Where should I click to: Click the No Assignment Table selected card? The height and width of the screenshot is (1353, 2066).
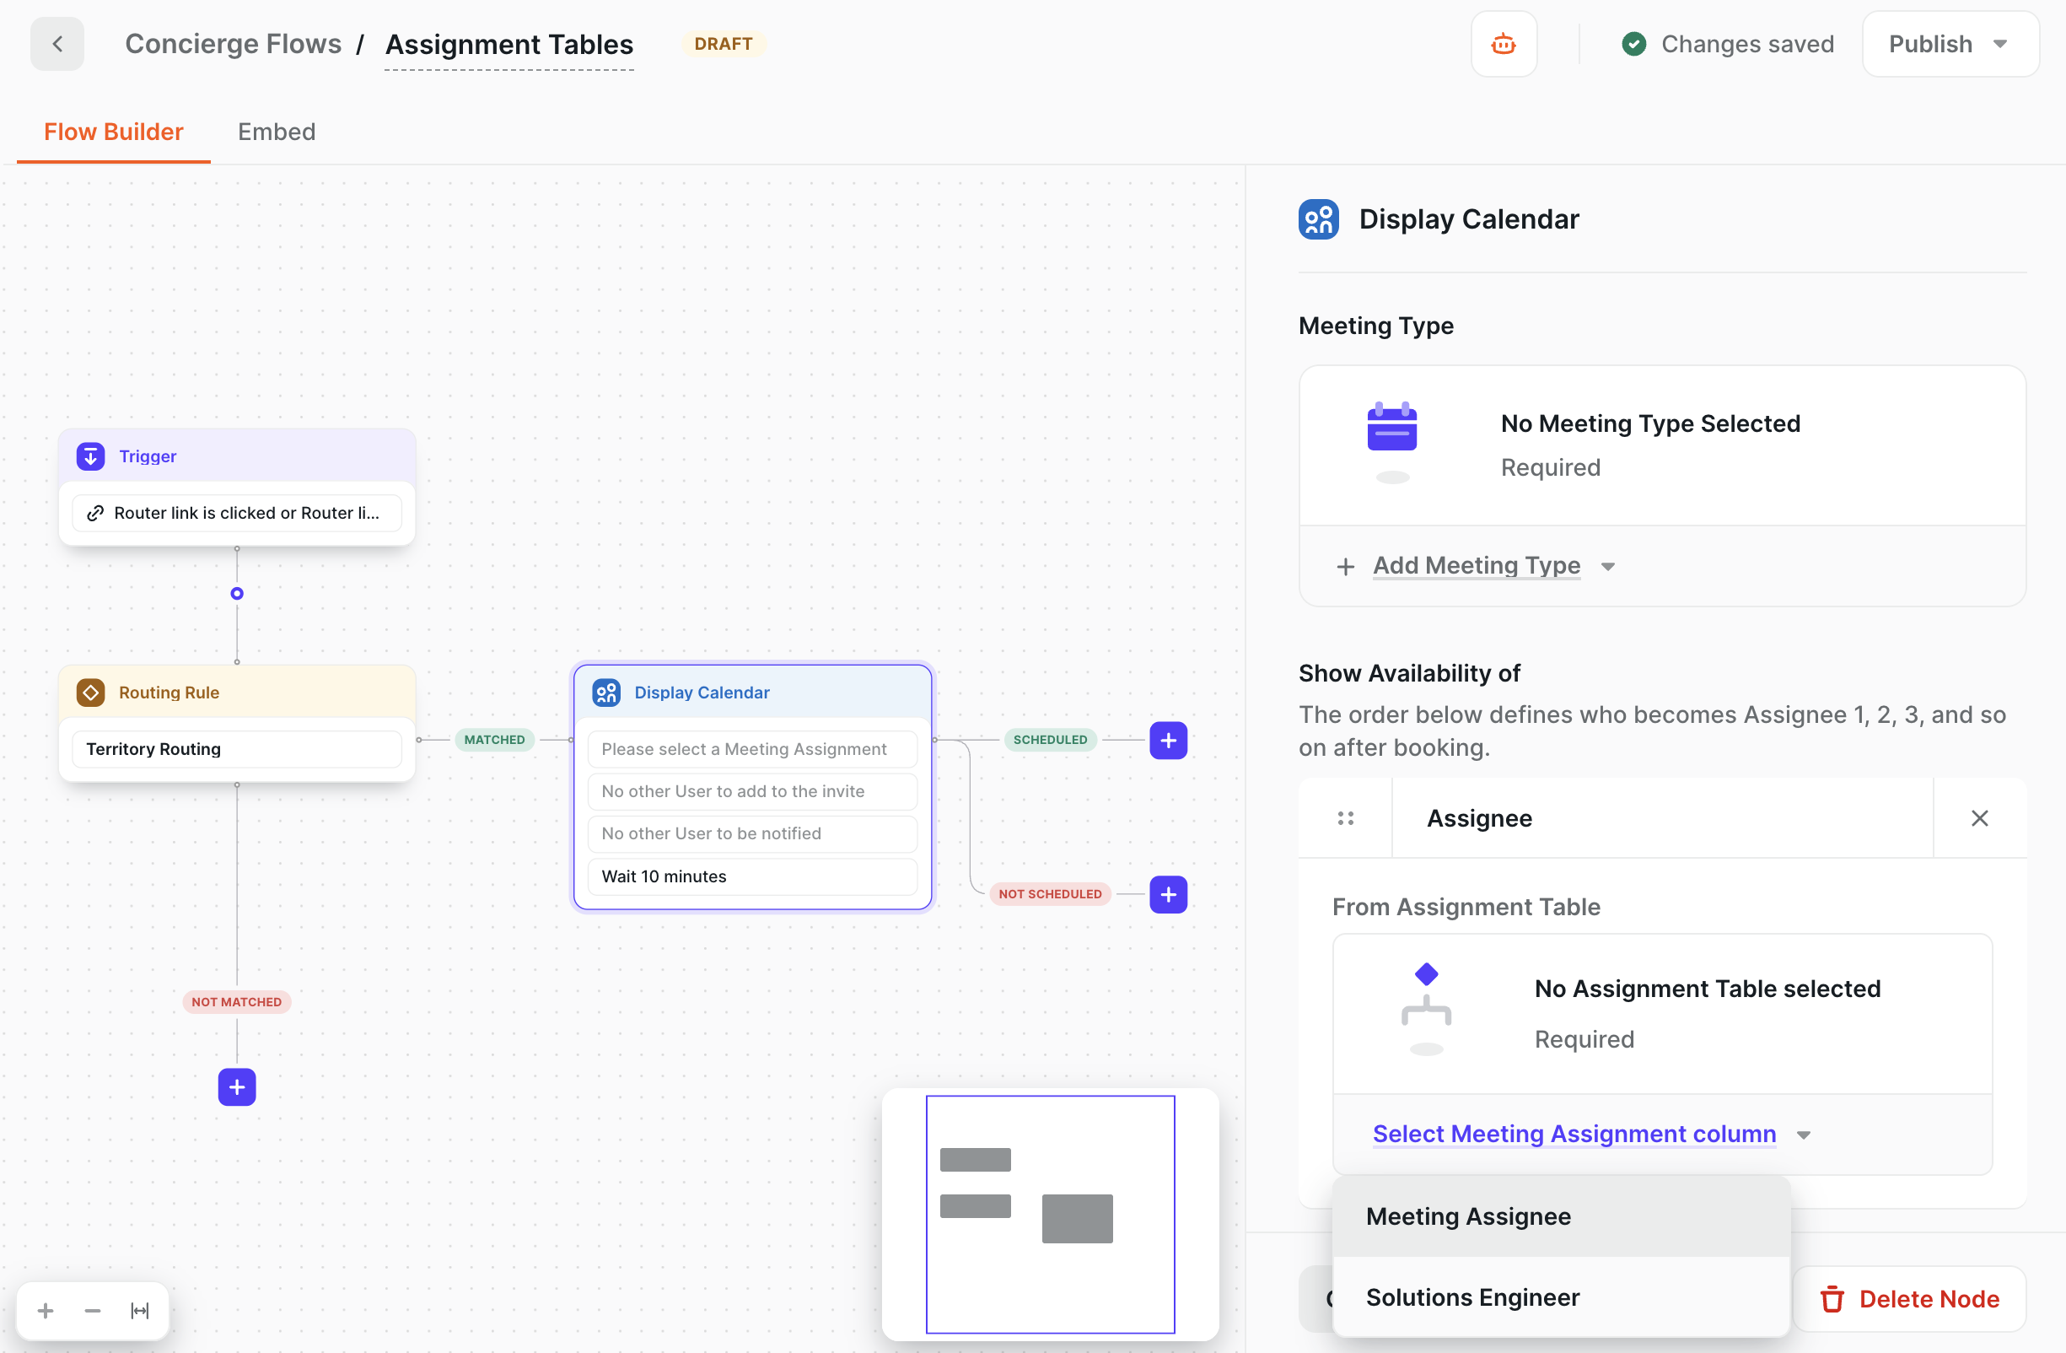[x=1662, y=1013]
